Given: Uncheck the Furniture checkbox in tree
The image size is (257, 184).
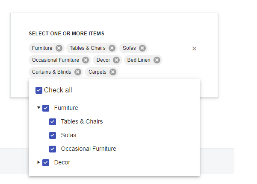Looking at the screenshot, I should (46, 108).
